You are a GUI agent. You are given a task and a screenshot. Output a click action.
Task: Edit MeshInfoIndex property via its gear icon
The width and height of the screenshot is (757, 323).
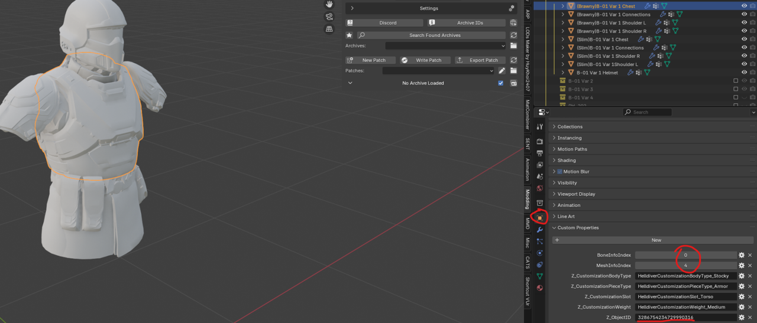click(742, 266)
